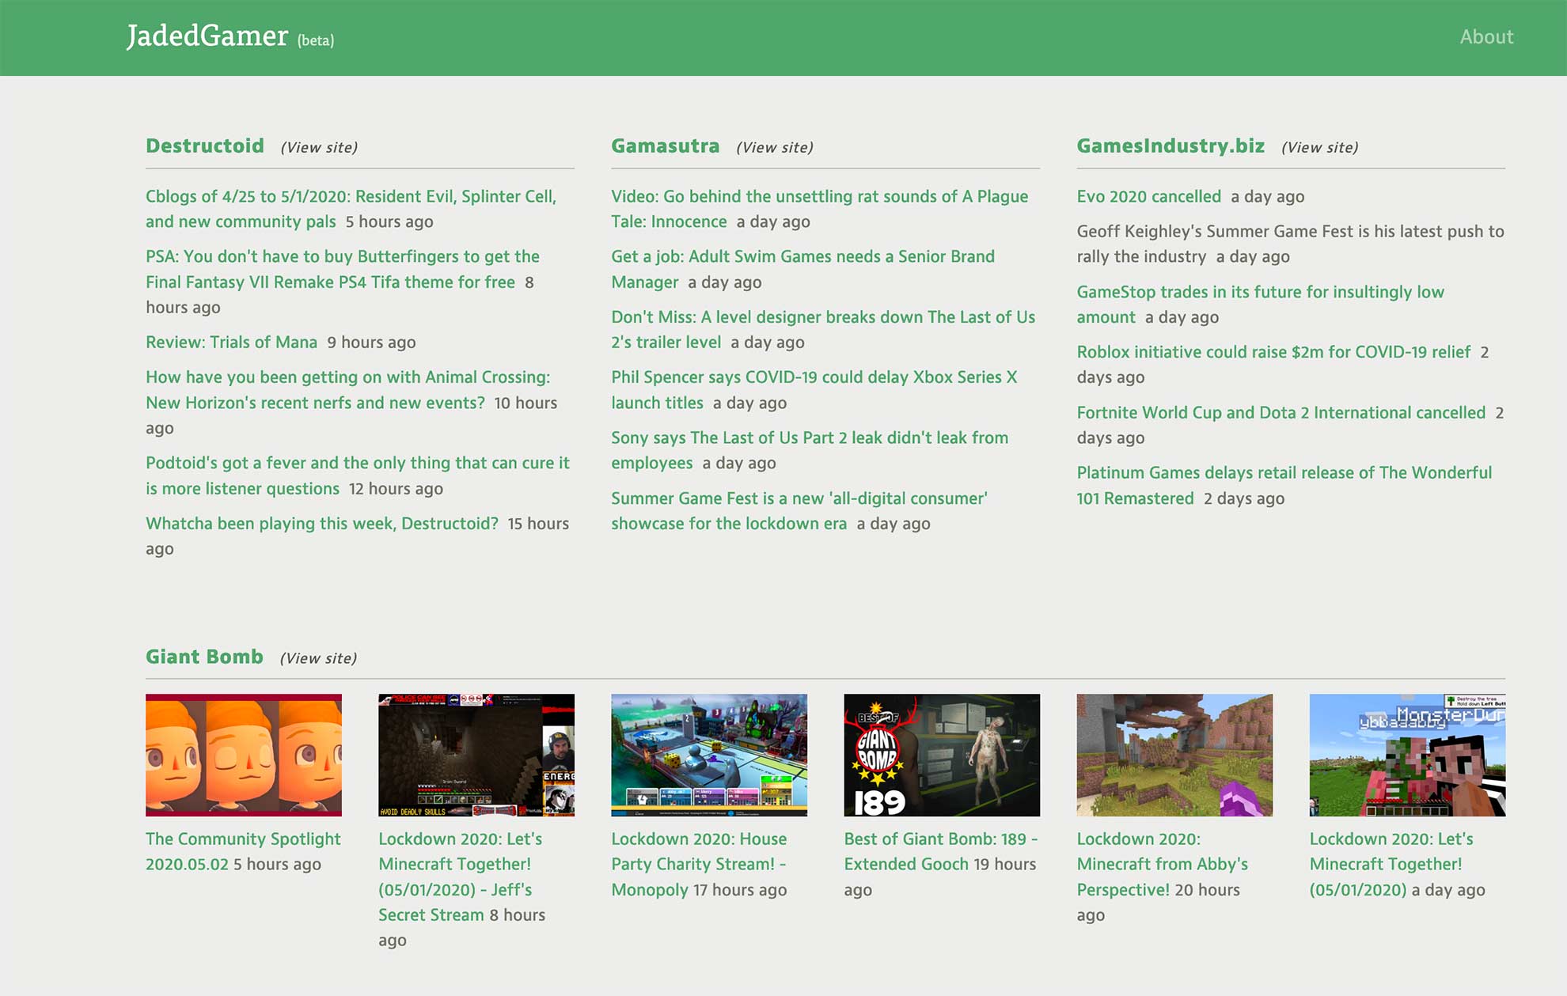Click View site next to GamesIndustry.biz
Viewport: 1567px width, 996px height.
click(x=1320, y=147)
